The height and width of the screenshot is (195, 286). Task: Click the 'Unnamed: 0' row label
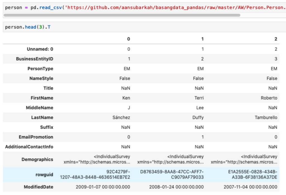tap(40, 49)
